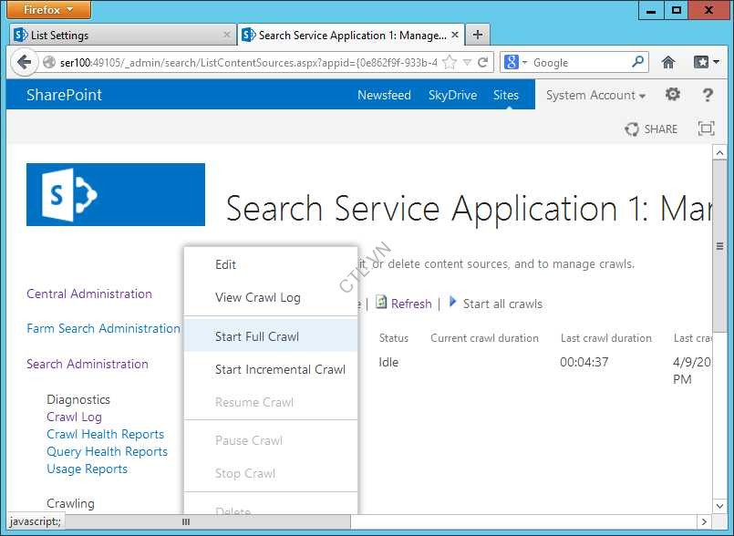The height and width of the screenshot is (536, 734).
Task: Open the Crawl Health Reports link
Action: coord(106,434)
